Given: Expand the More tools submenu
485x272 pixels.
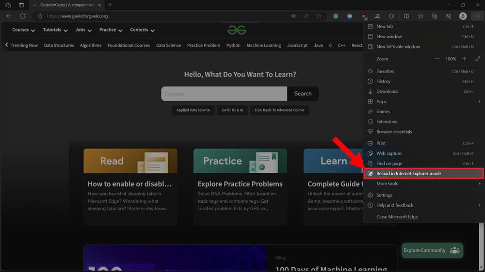Looking at the screenshot, I should click(x=423, y=183).
